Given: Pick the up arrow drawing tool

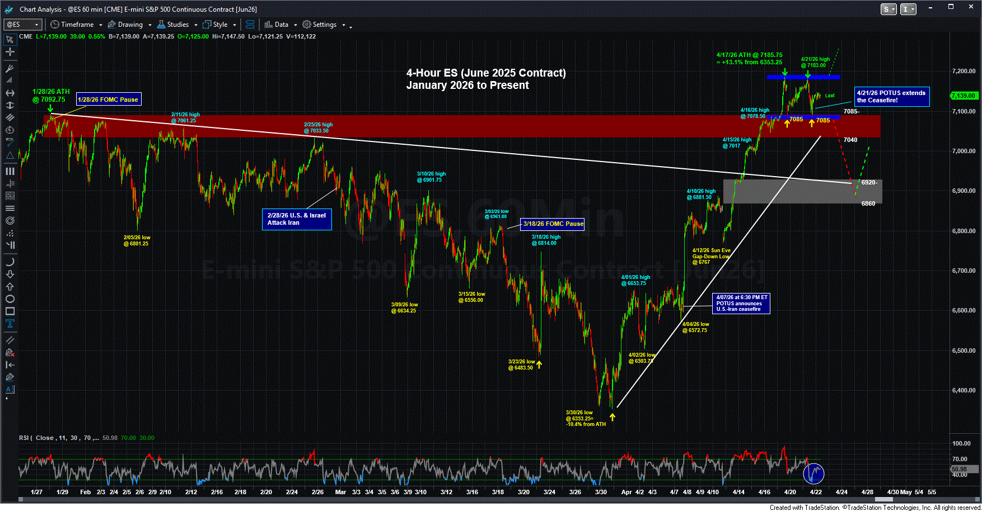Looking at the screenshot, I should [10, 286].
